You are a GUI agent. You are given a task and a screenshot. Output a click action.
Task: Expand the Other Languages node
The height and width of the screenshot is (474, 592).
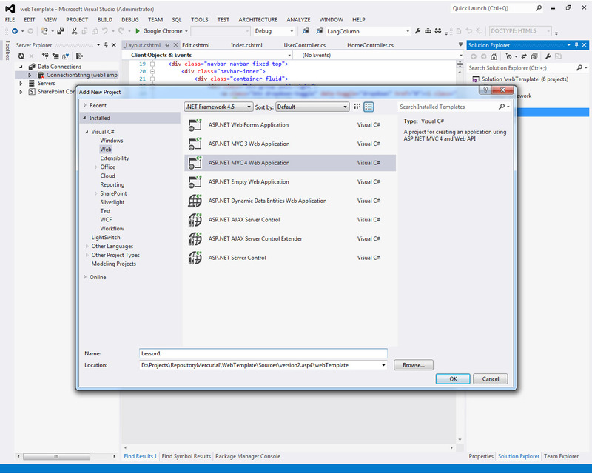click(x=87, y=246)
